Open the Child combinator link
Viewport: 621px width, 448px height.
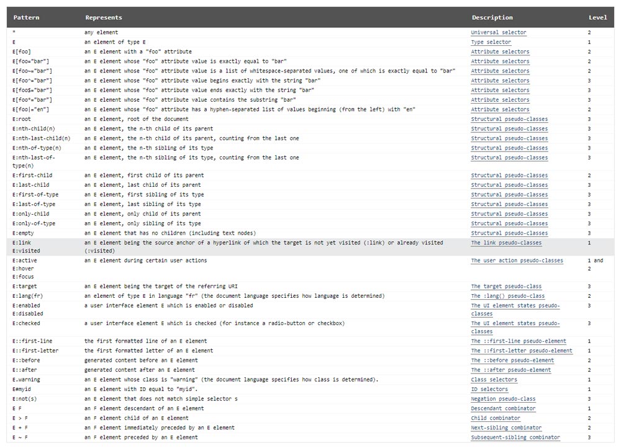click(x=496, y=418)
